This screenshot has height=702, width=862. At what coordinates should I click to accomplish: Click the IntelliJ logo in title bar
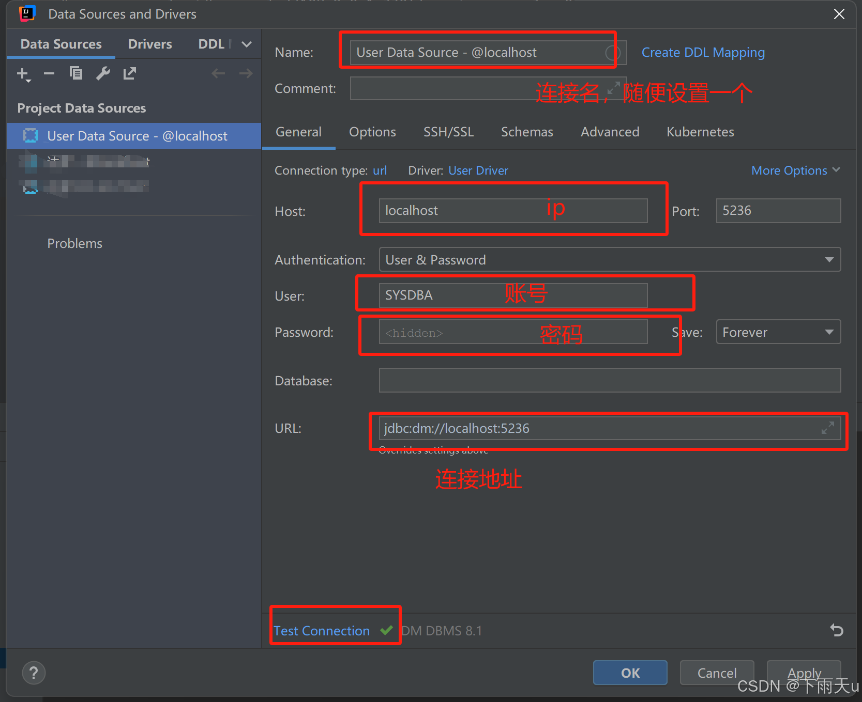27,13
